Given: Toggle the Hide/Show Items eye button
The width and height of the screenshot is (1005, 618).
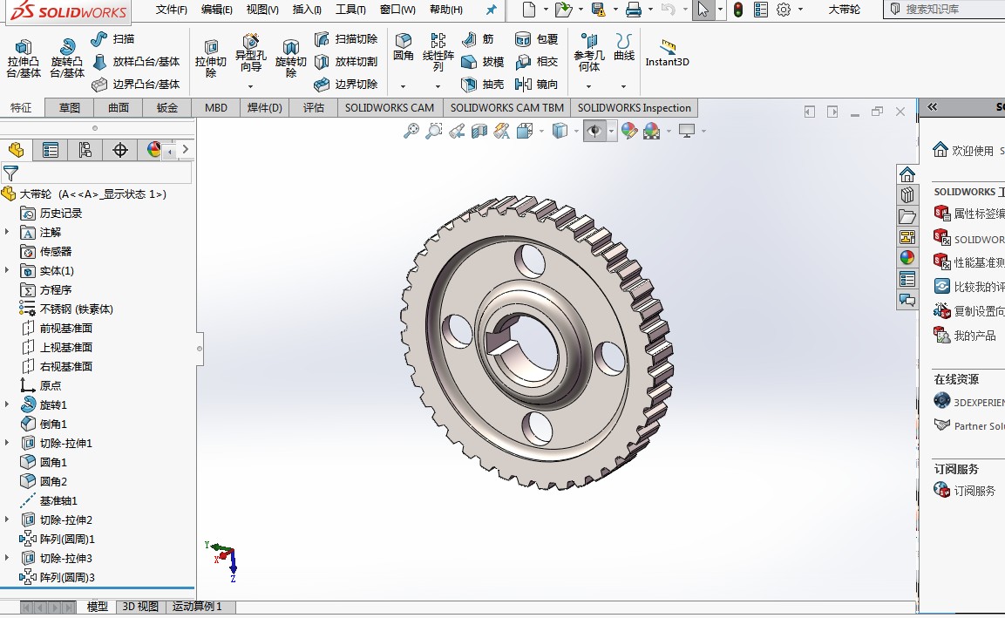Looking at the screenshot, I should 594,131.
